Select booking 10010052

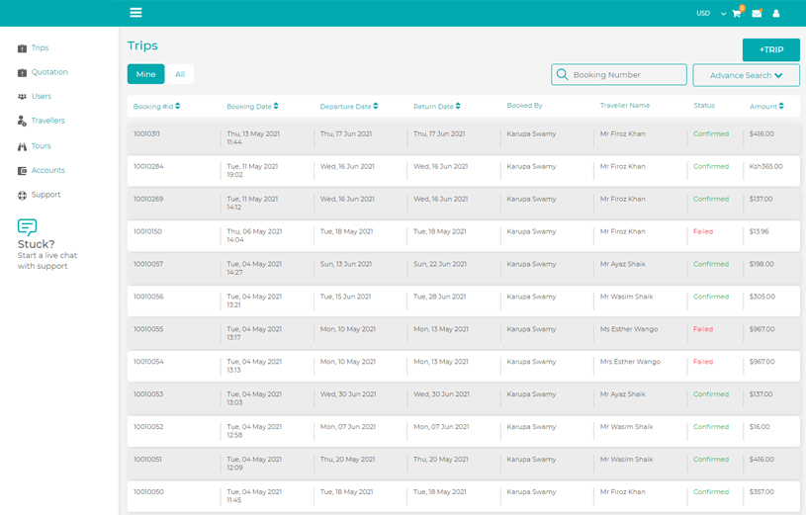[x=148, y=427]
